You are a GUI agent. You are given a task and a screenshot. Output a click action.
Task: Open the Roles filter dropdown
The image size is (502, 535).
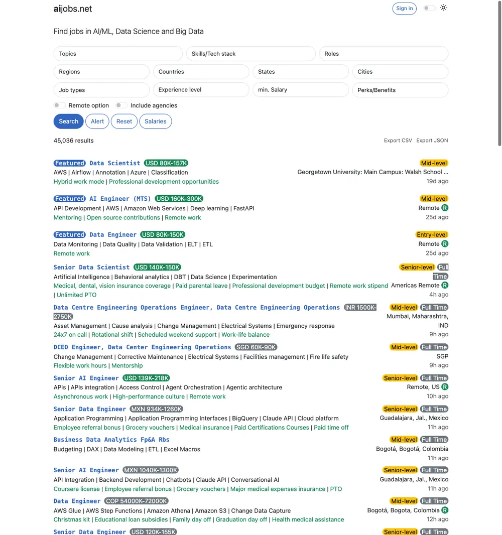[384, 54]
